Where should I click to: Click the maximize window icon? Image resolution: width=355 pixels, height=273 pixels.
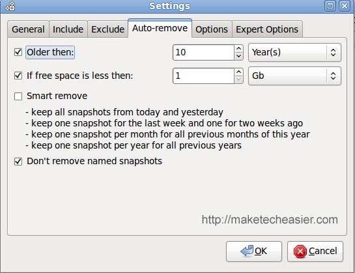[330, 6]
